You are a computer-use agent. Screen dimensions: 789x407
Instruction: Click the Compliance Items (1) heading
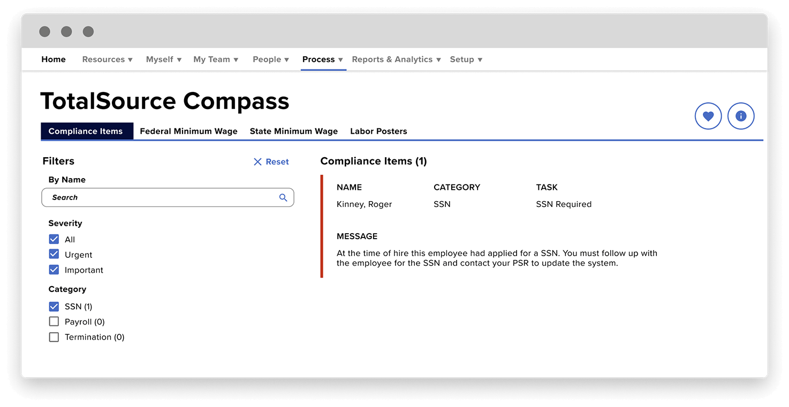[x=374, y=161]
